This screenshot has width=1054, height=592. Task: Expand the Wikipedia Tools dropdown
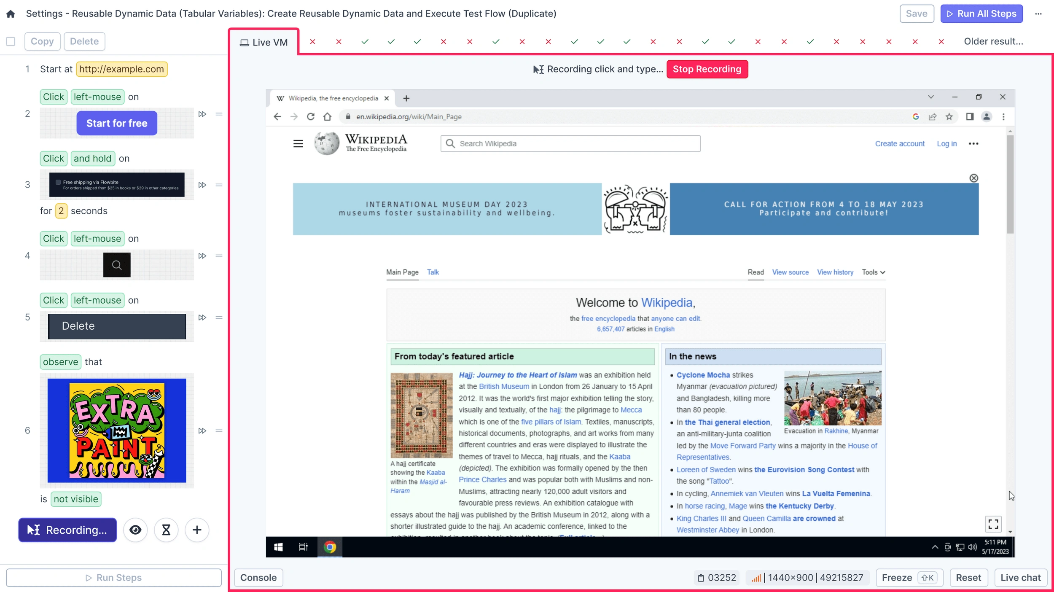[873, 272]
